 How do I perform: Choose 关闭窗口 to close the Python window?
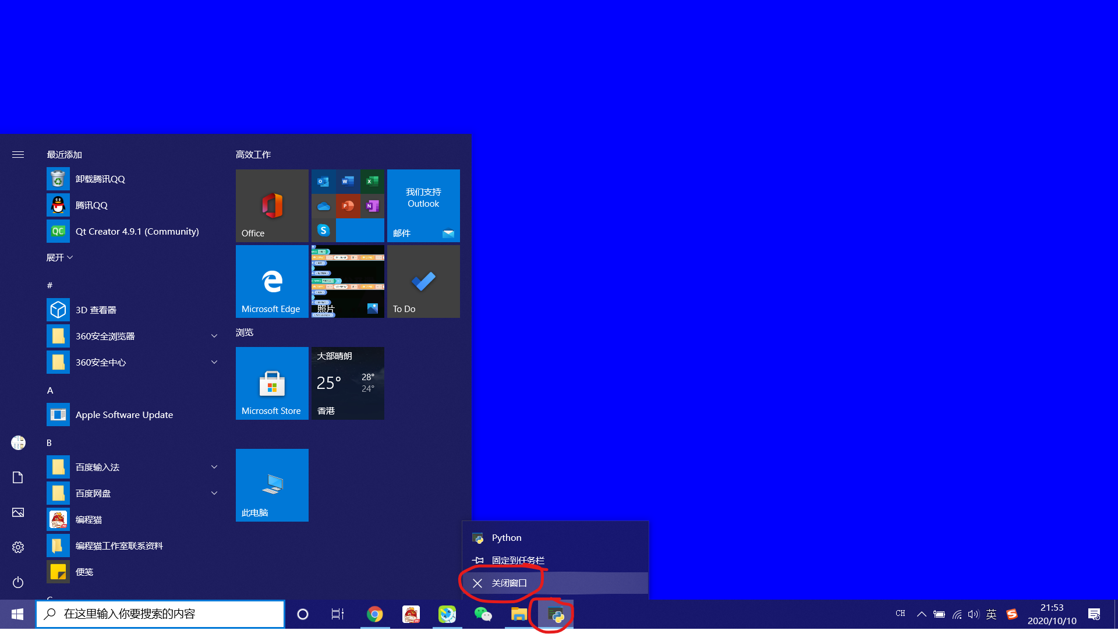click(x=555, y=583)
